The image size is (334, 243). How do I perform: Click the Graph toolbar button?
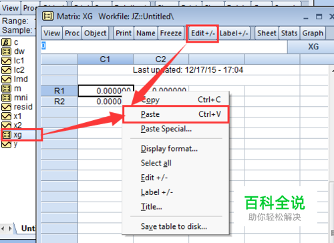pyautogui.click(x=313, y=33)
